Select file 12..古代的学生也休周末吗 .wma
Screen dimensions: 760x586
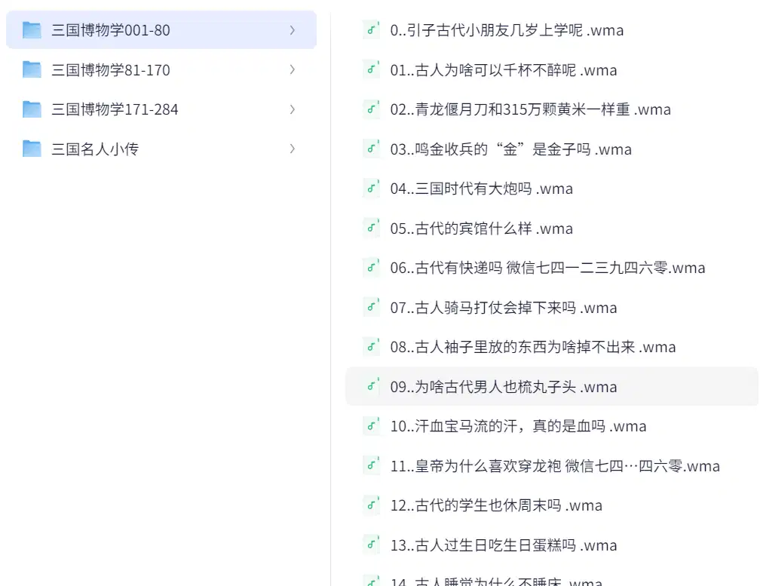coord(496,505)
